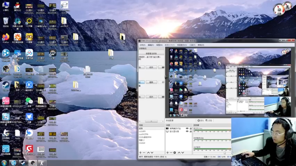Screen dimensions: 296x166
Task: Open YY语音 raccoon icon
Action: tap(29, 38)
